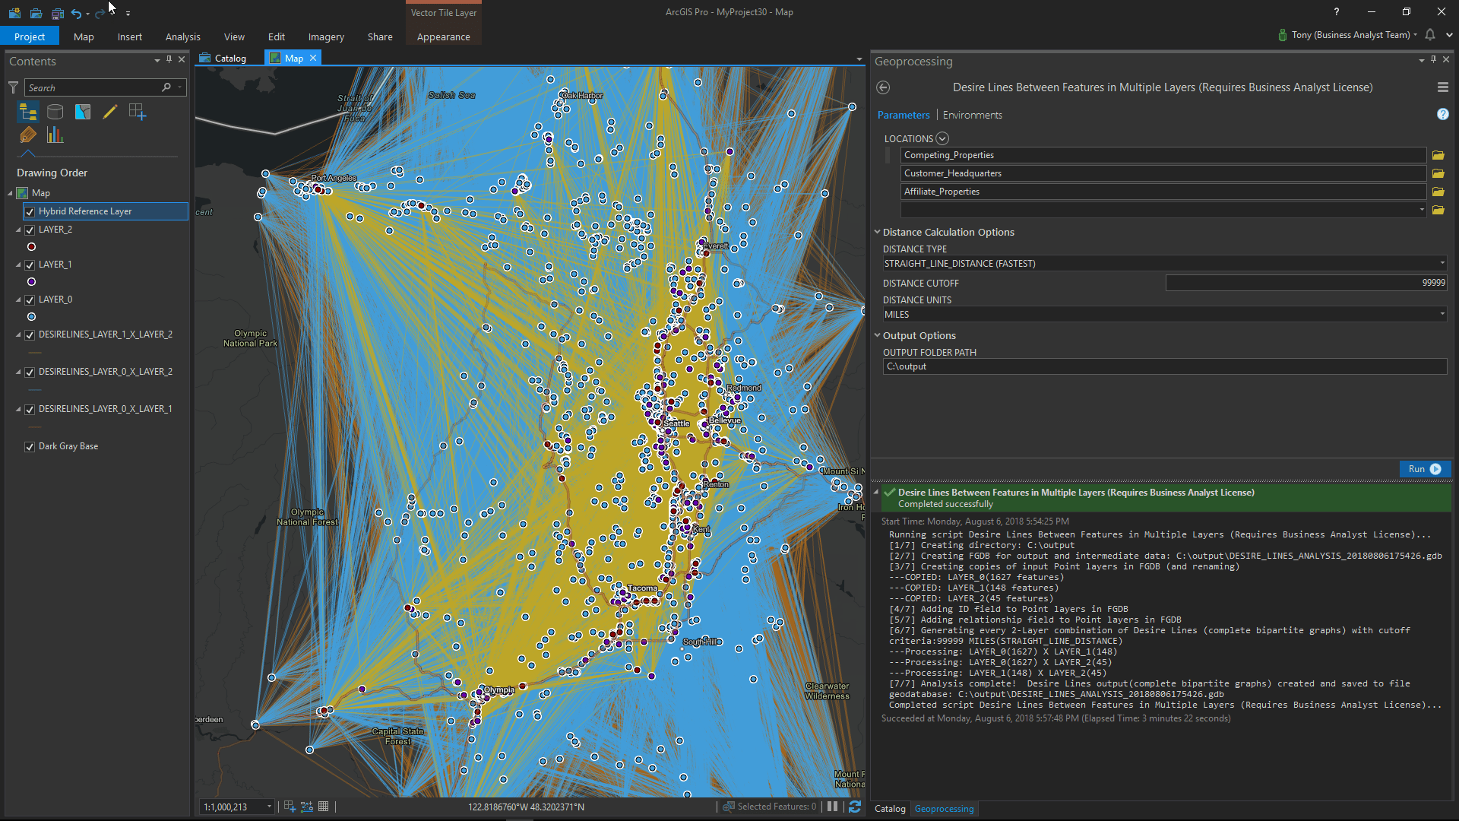Hide DESIRELINES_LAYER_1_X_LAYER_2 layer
Viewport: 1459px width, 821px height.
coord(30,334)
